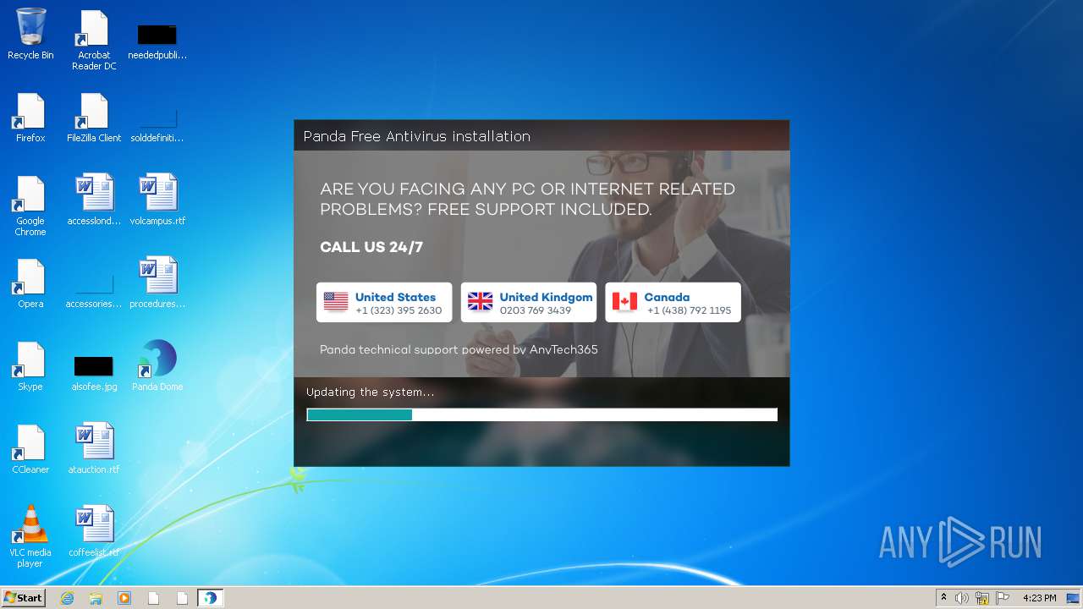Click the 'Updating the system...' status text
This screenshot has height=609, width=1083.
click(370, 392)
